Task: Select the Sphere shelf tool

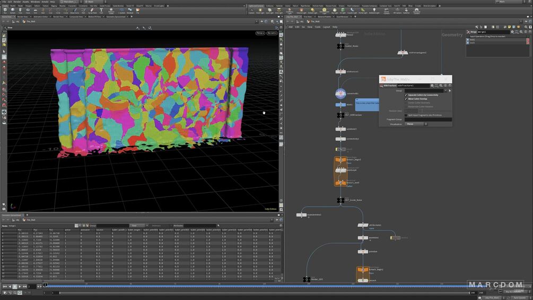Action: (x=13, y=10)
